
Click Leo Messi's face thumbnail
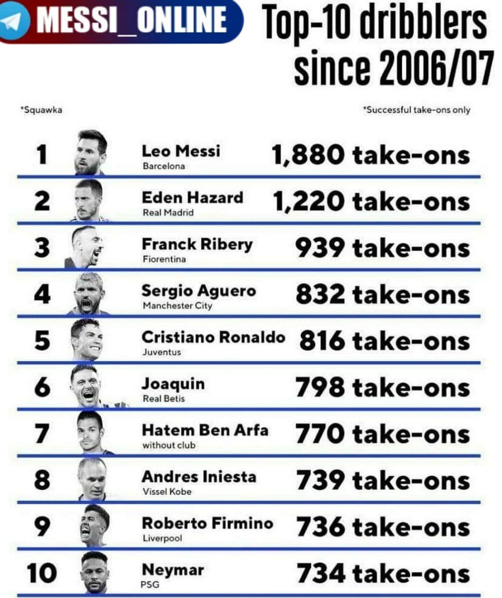[x=91, y=152]
